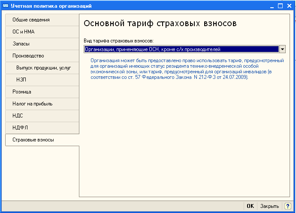Select the НДС tab
Image resolution: width=296 pixels, height=213 pixels.
pos(42,116)
